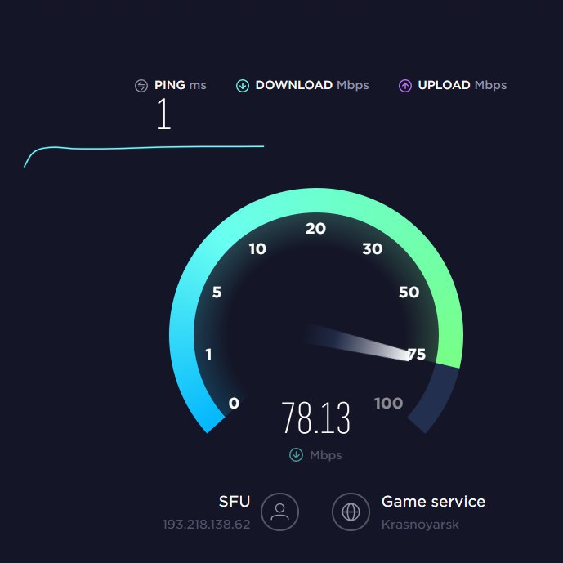
Task: Click the DOWNLOAD Mbps label
Action: click(x=312, y=85)
